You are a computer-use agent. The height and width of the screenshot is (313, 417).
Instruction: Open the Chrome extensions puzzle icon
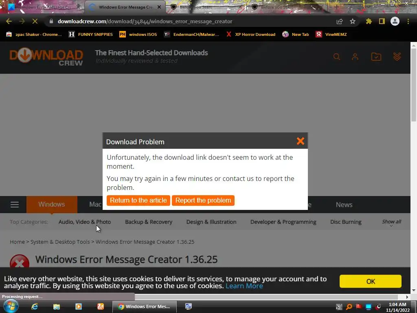(x=369, y=21)
